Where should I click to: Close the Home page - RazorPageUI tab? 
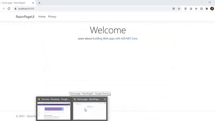click(x=33, y=3)
